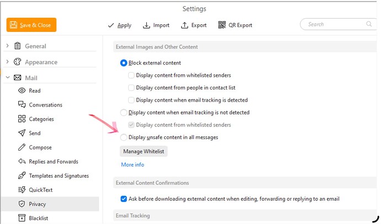Click the QuickText lightning icon

[22, 190]
